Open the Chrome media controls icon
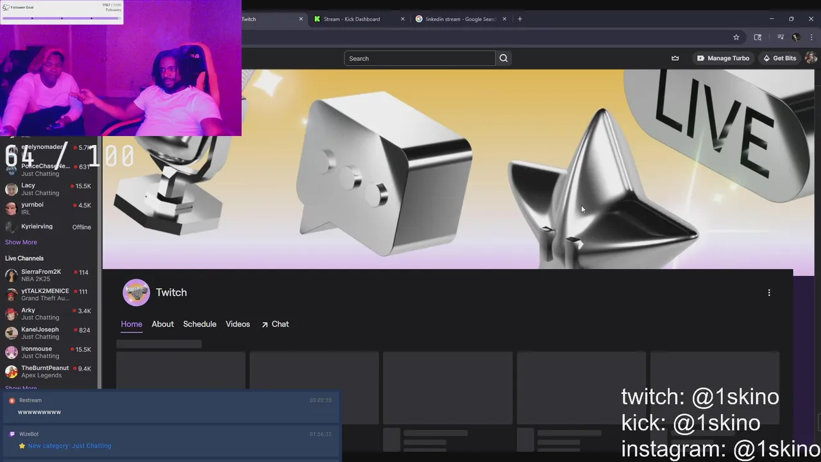 pyautogui.click(x=781, y=37)
